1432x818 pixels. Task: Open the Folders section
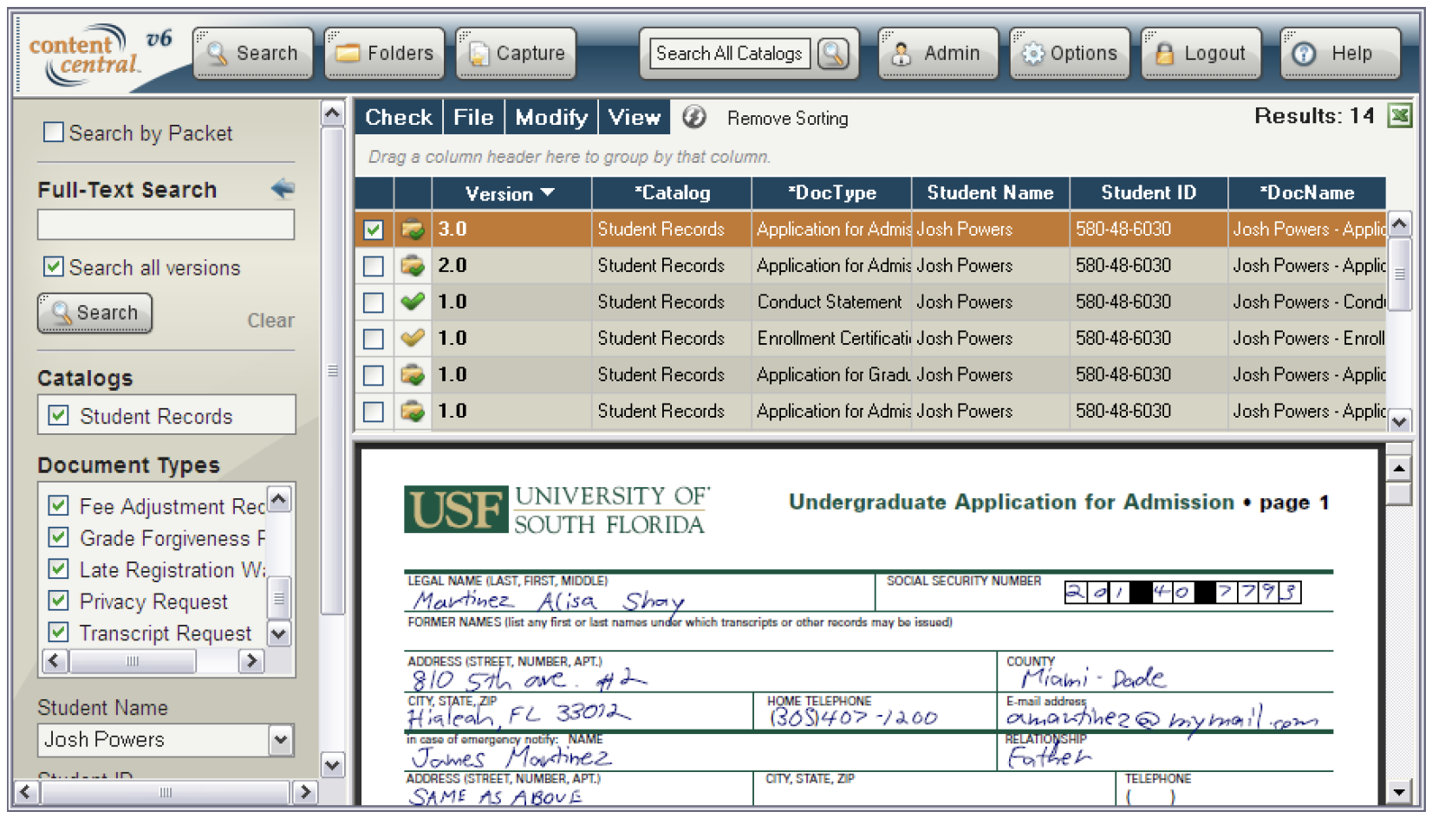[x=384, y=54]
